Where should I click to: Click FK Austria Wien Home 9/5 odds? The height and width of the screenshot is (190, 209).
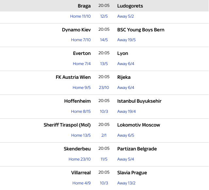82,88
